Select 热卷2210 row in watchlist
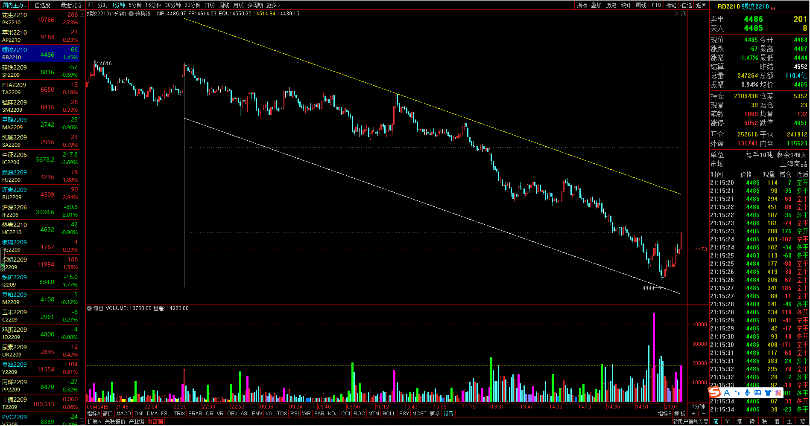This screenshot has height=426, width=810. [40, 229]
